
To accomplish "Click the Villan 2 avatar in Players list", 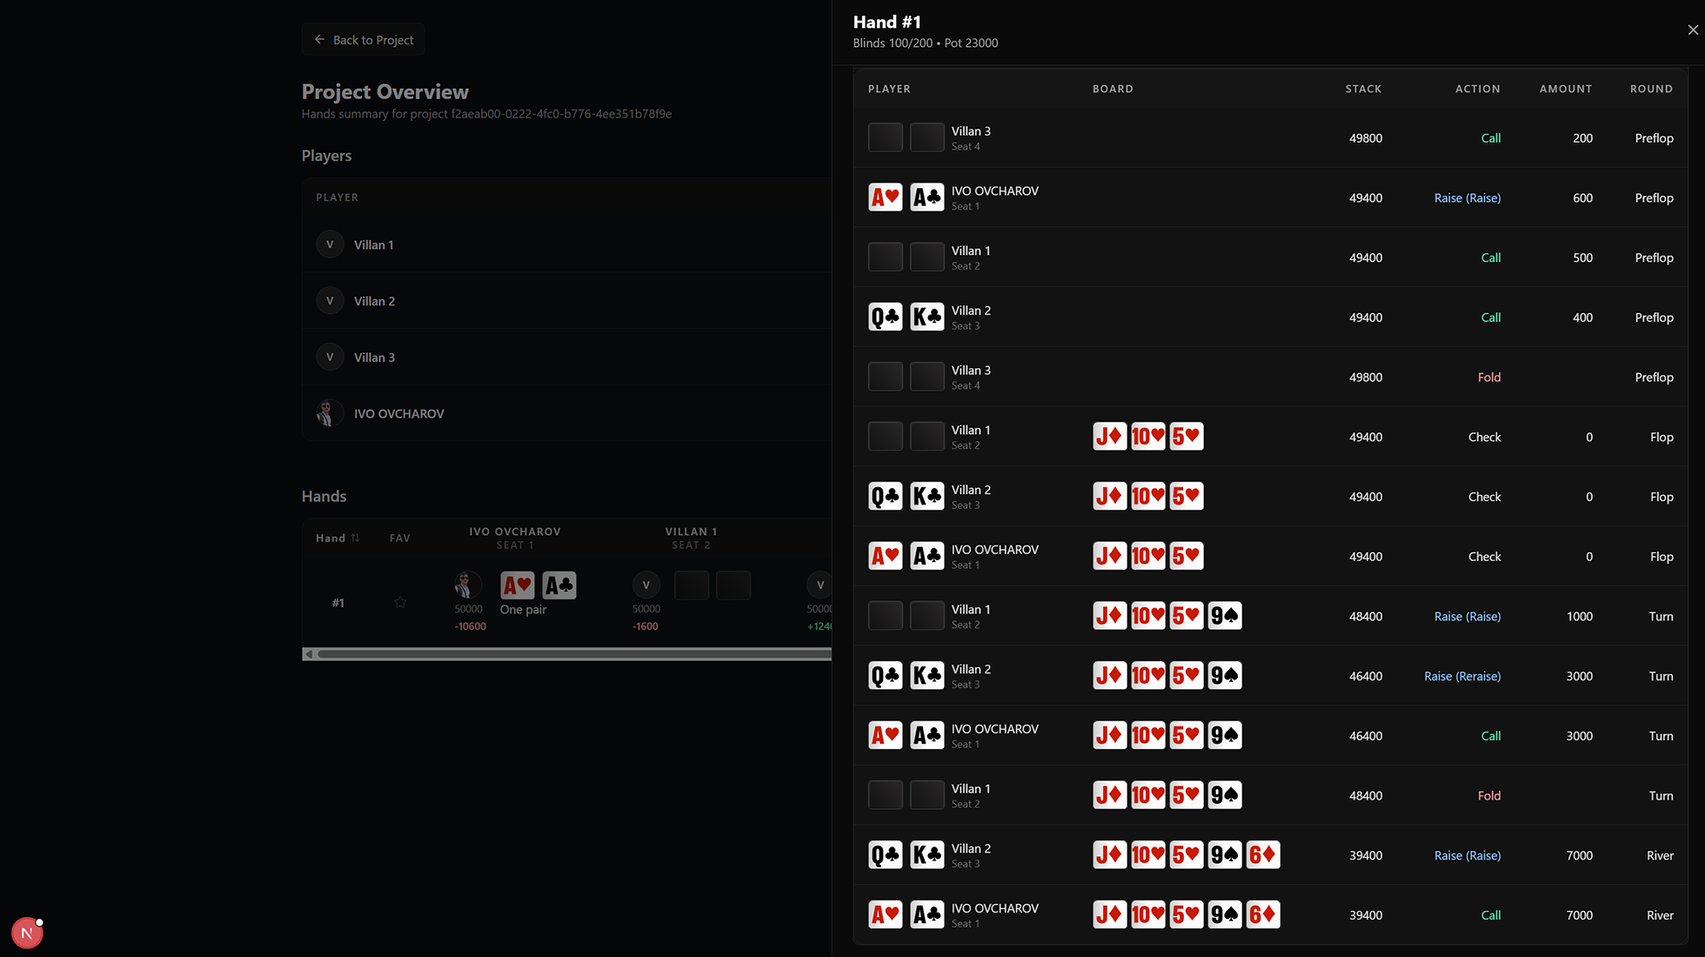I will coord(330,301).
